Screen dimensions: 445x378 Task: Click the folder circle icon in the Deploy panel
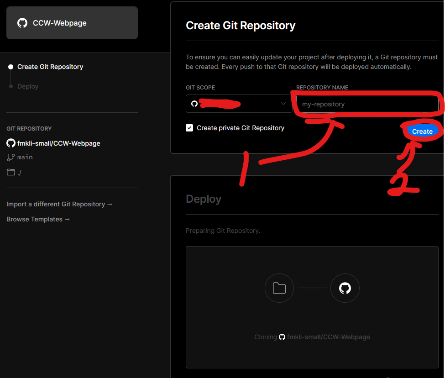coord(279,288)
